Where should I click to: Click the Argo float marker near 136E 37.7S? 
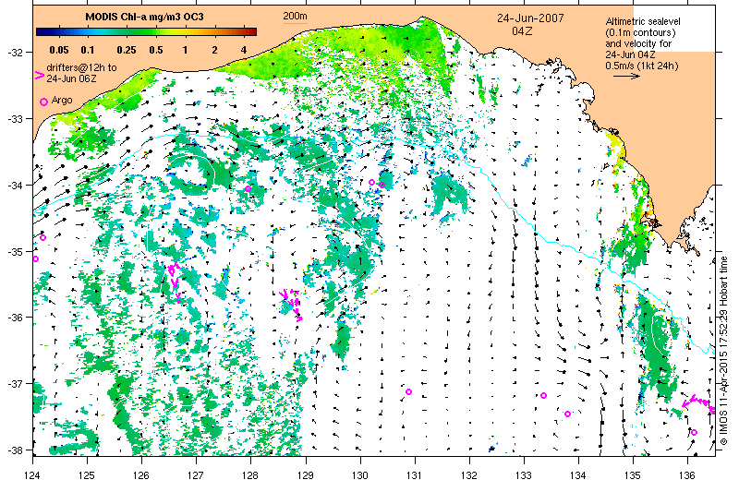click(x=694, y=432)
